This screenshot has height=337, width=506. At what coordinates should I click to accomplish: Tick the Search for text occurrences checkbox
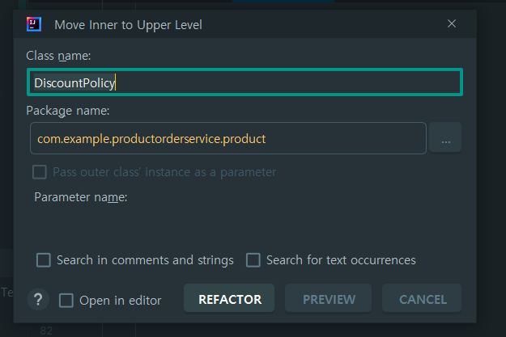[253, 260]
